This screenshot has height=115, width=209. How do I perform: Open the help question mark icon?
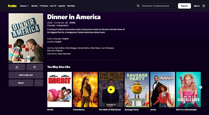[x=204, y=6]
